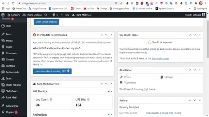Move Site Health Status panel down
The width and height of the screenshot is (209, 117).
pyautogui.click(x=195, y=35)
